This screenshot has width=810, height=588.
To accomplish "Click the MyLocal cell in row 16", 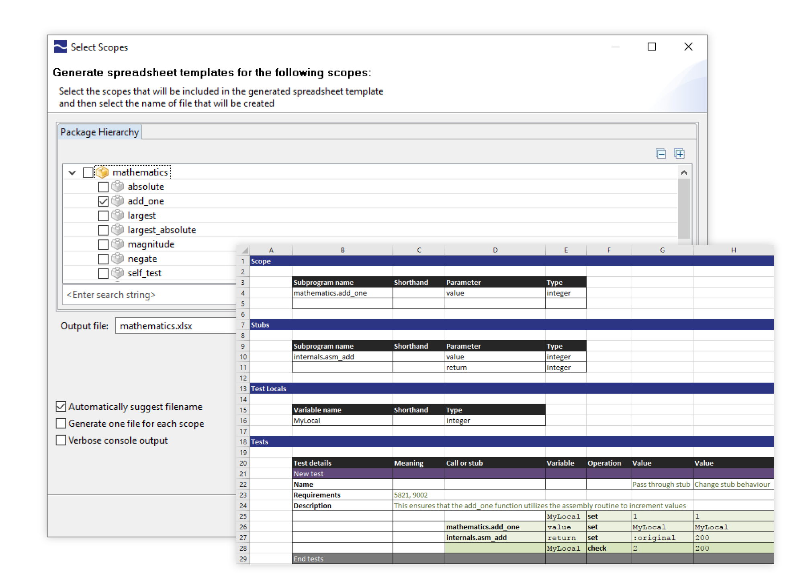I will [x=342, y=421].
